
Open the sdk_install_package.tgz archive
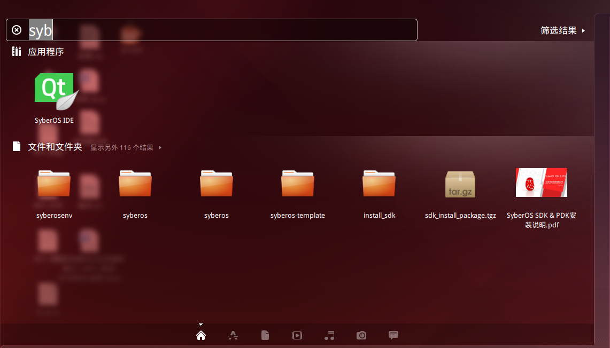pos(460,184)
